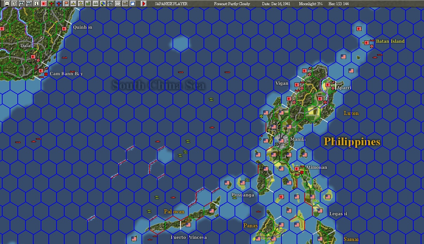
Task: Click the Vigan label
Action: pos(282,83)
